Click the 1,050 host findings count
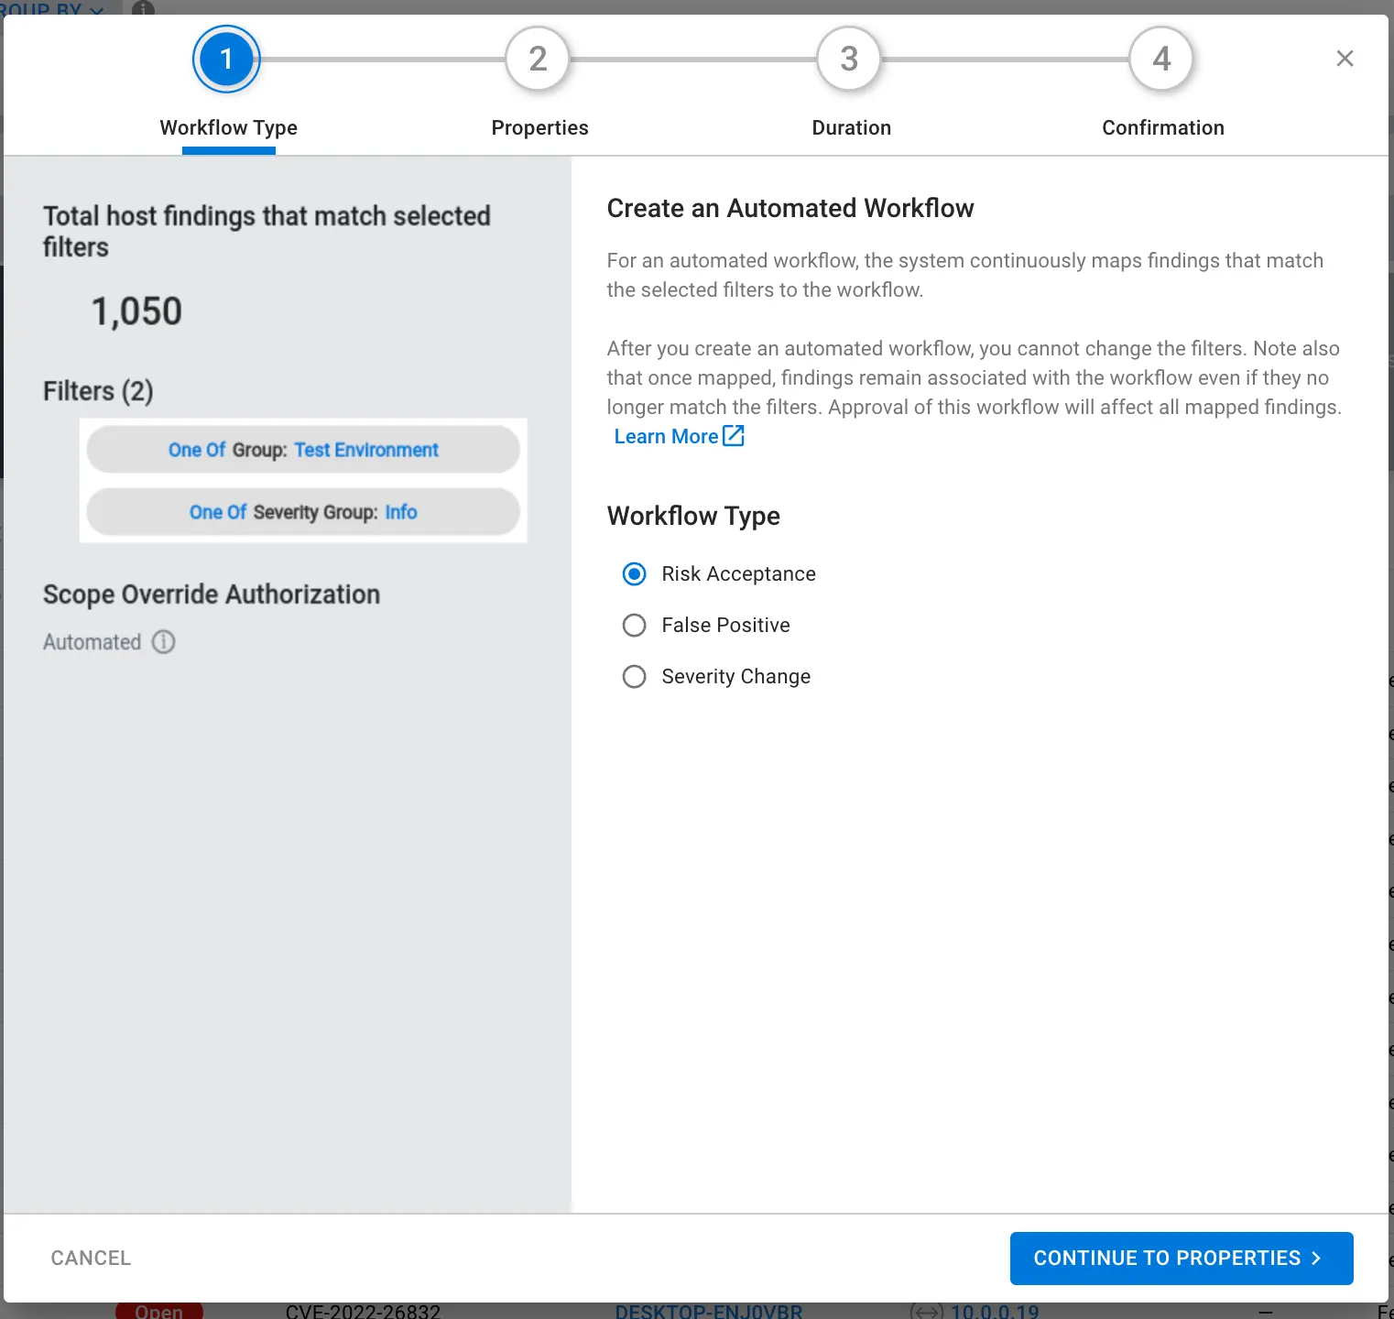The width and height of the screenshot is (1394, 1319). (x=136, y=311)
